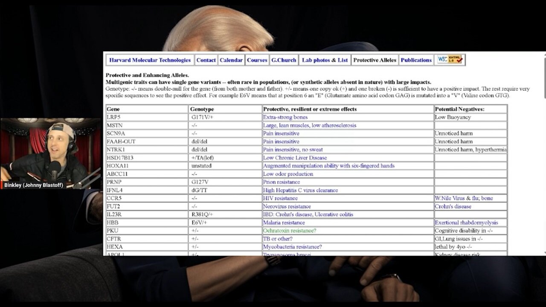Click the E6V/+ genotype cell
This screenshot has height=307, width=546.
[226, 223]
